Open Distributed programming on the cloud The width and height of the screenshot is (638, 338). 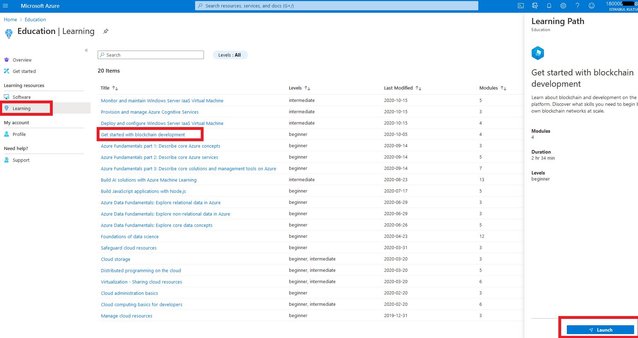click(141, 270)
